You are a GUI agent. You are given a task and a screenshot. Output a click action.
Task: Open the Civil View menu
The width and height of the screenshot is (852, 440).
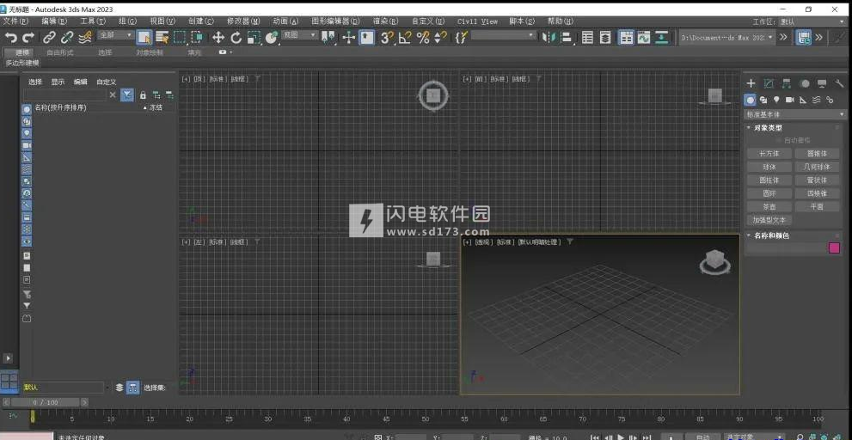tap(477, 21)
